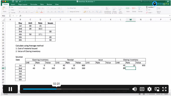171x97 pixels.
Task: Mute the video volume speaker
Action: (x=134, y=89)
